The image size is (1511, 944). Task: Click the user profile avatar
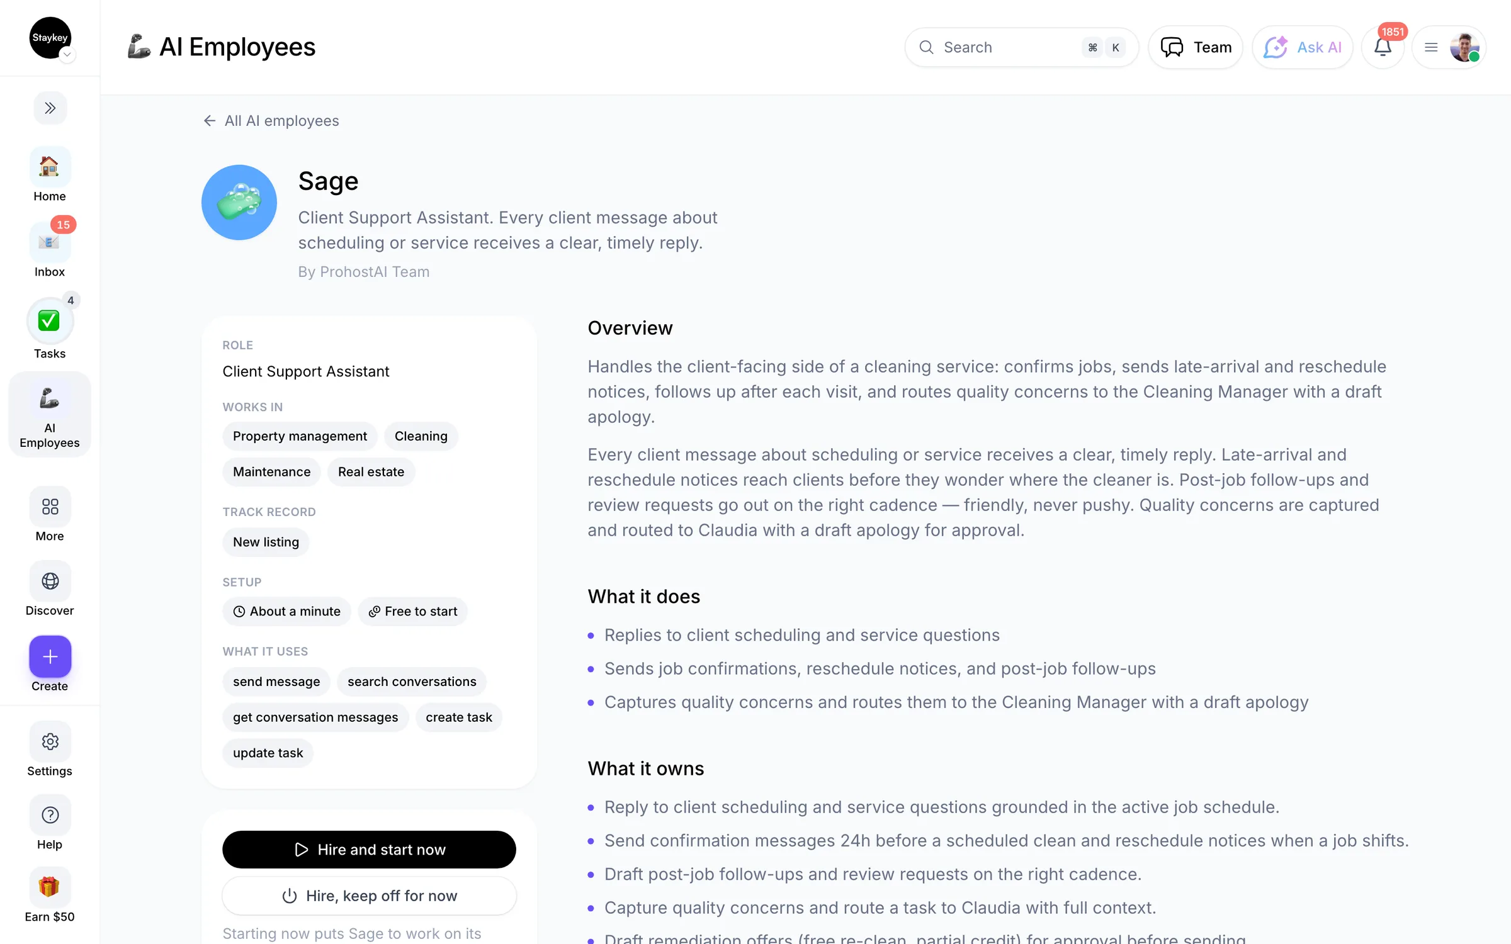point(1464,47)
